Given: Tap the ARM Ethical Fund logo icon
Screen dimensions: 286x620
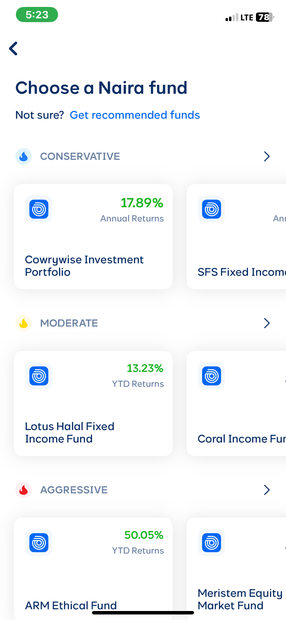Looking at the screenshot, I should tap(38, 542).
